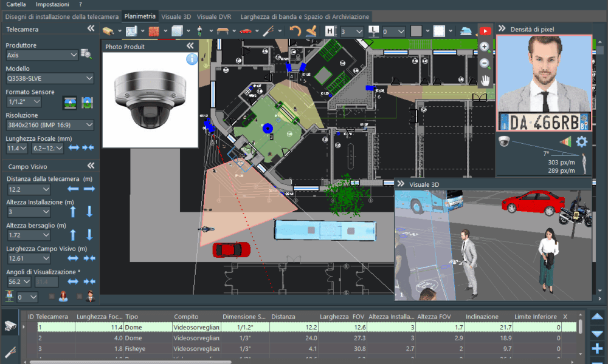608x364 pixels.
Task: Choose the 3D box obstacle tool
Action: (177, 31)
